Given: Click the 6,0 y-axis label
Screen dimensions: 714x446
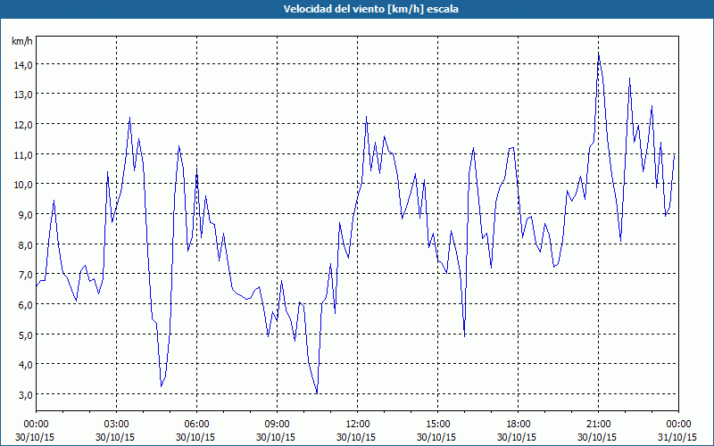Looking at the screenshot, I should point(25,305).
